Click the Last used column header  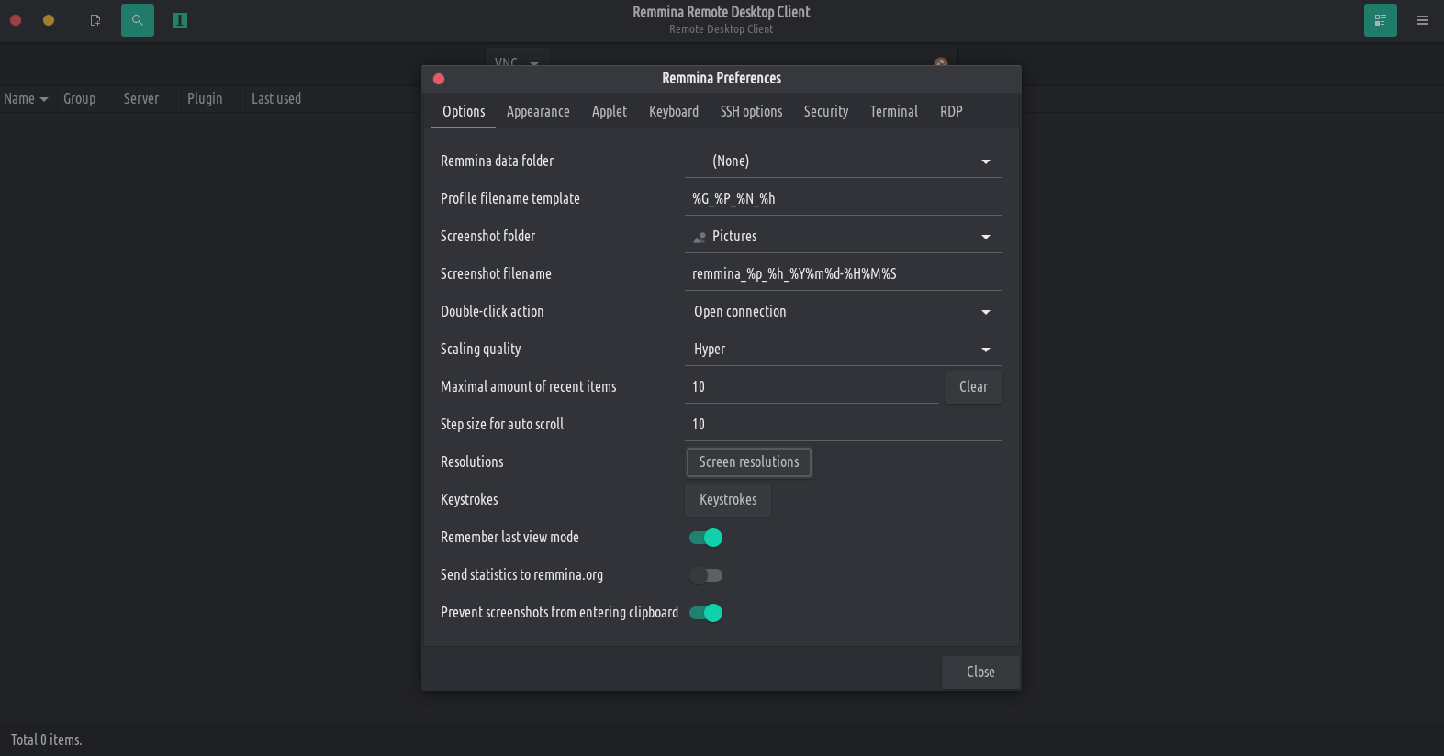[276, 99]
